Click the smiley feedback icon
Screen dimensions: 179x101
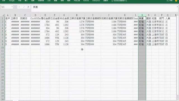click(x=176, y=1)
